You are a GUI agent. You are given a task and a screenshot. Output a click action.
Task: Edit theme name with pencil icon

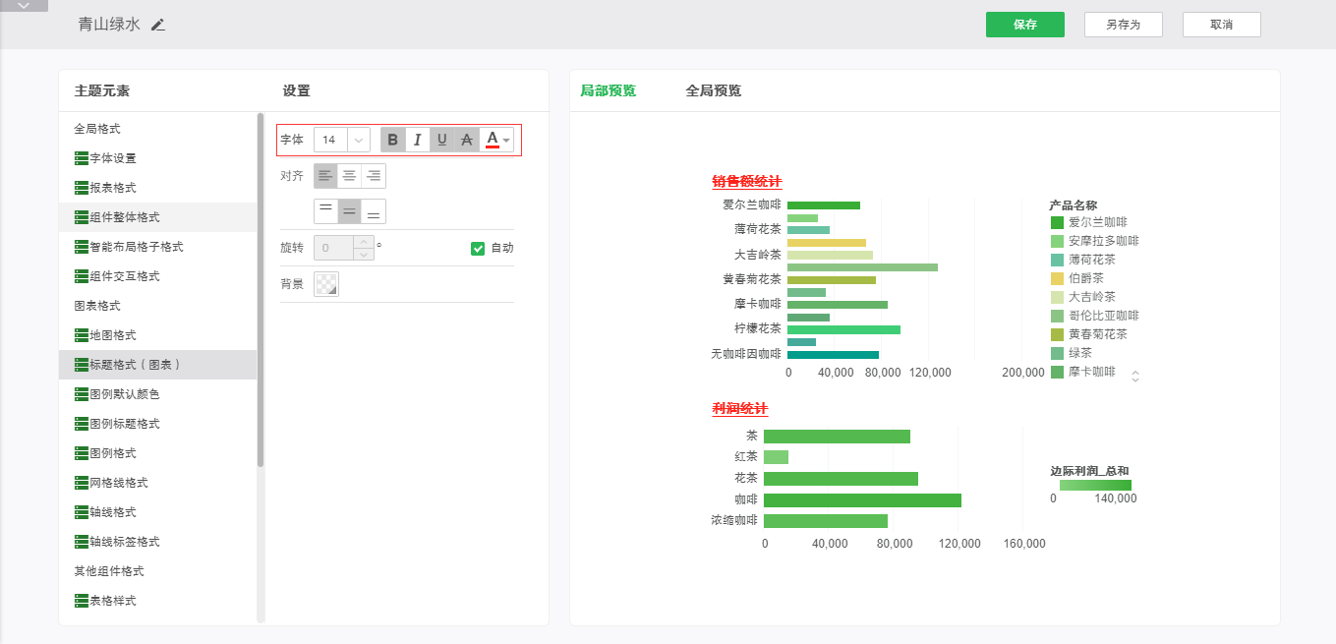(158, 25)
